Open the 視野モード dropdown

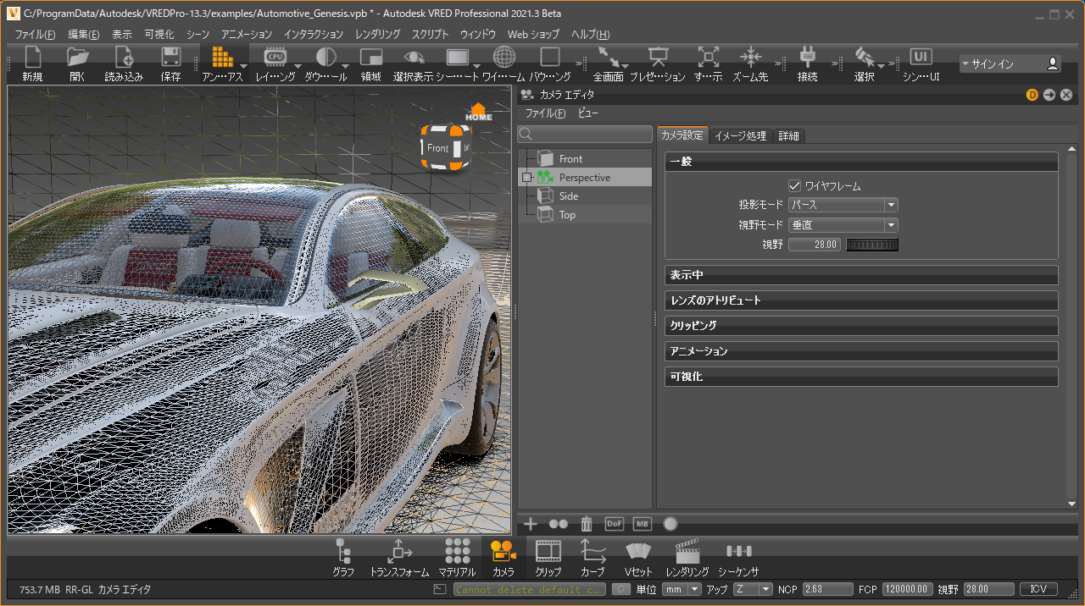843,225
